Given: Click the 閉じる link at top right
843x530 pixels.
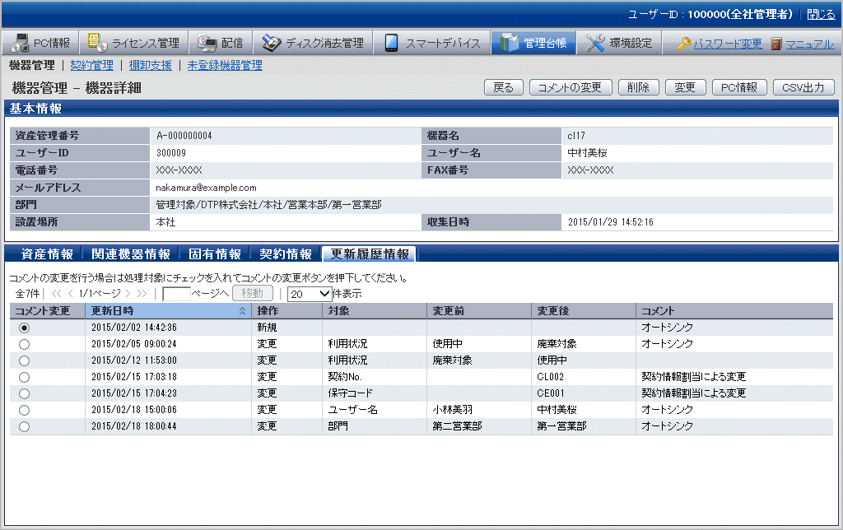Looking at the screenshot, I should pos(820,14).
